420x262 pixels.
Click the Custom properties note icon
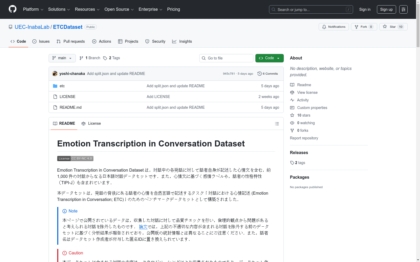pos(292,108)
